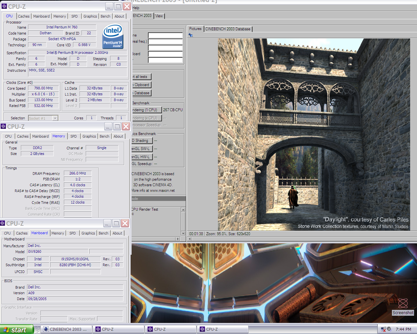Open About tab in top CPU-Z window
Viewport: 417px width, 334px height.
click(119, 16)
